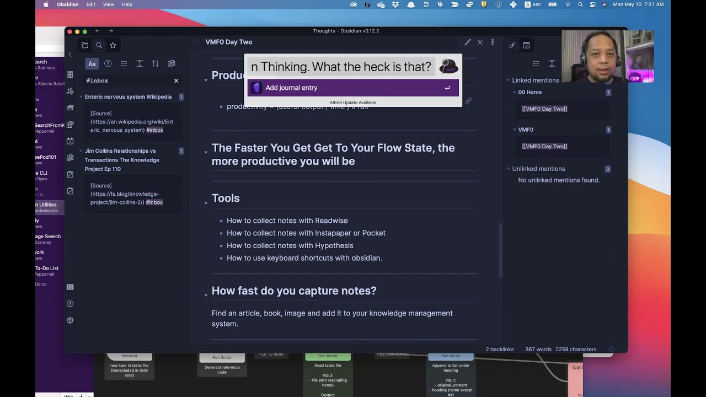The width and height of the screenshot is (706, 397).
Task: Toggle collapse results in backlinks pane
Action: click(536, 64)
